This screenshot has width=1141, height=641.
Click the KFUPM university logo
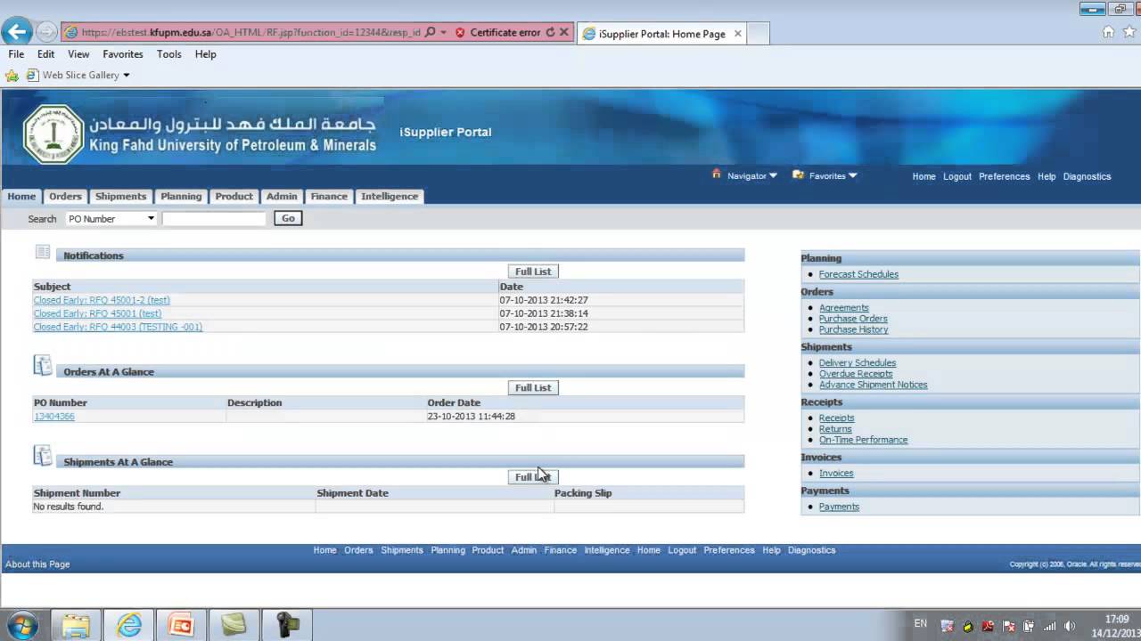53,134
